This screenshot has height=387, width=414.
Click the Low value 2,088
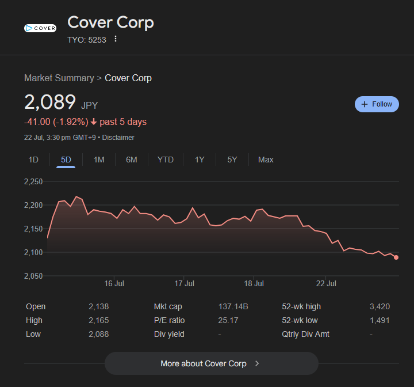tap(99, 334)
